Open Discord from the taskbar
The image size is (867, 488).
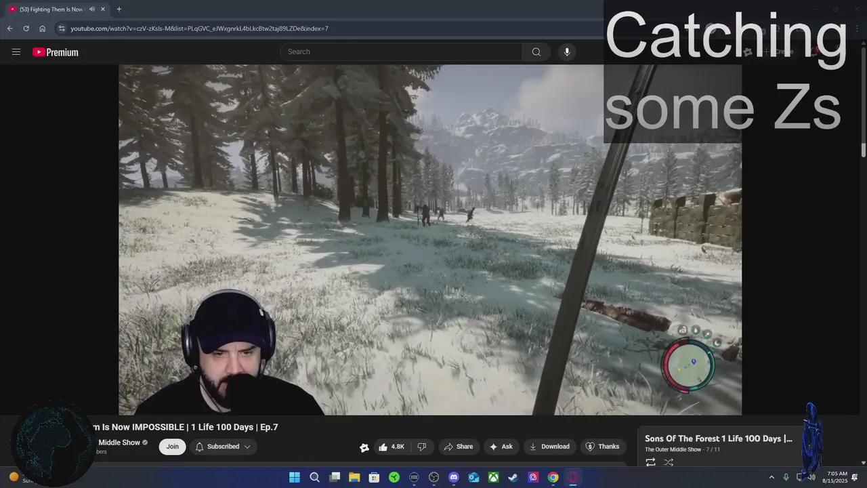click(454, 477)
